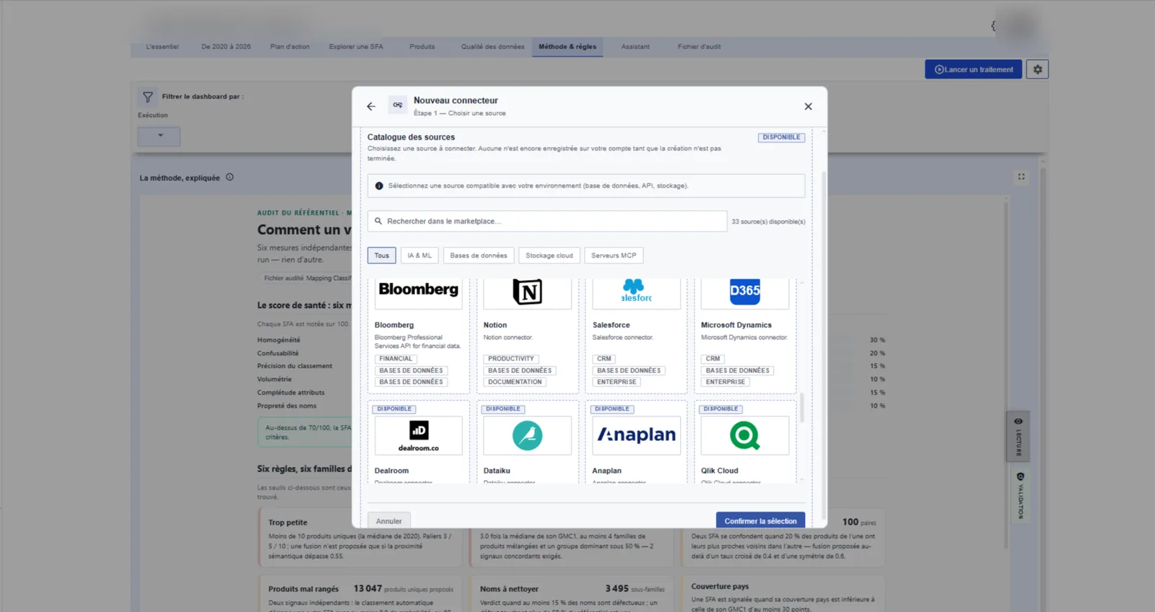
Task: Open the Fichier d'audit tab
Action: click(699, 47)
